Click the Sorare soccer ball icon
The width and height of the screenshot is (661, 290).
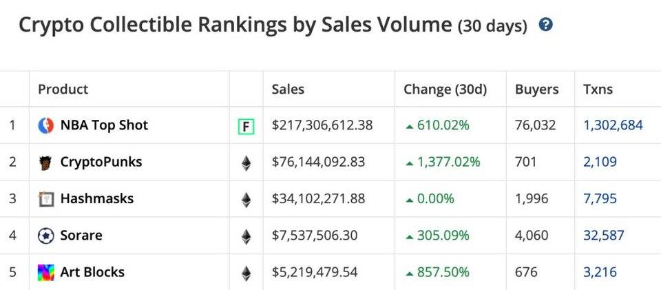(46, 236)
